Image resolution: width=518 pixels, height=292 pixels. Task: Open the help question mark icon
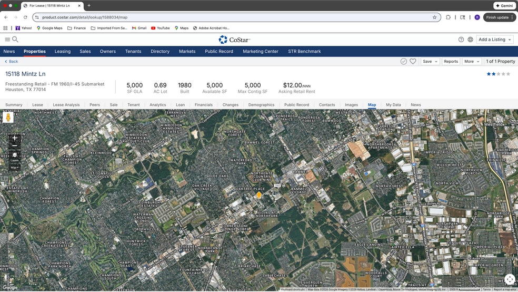coord(461,40)
